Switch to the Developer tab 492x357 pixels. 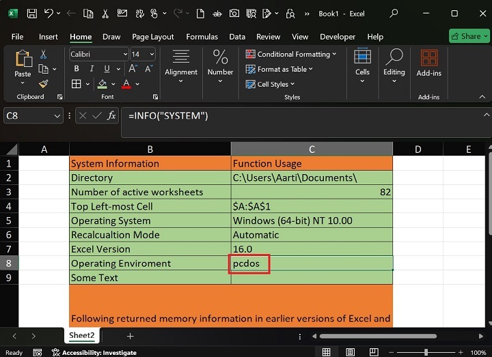[338, 37]
